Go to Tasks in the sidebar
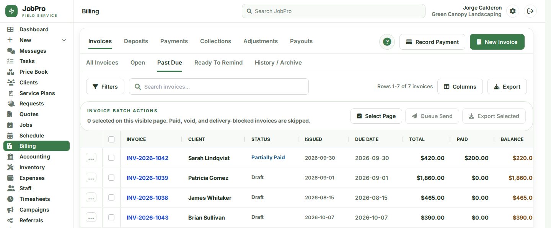The height and width of the screenshot is (228, 551). click(37, 61)
